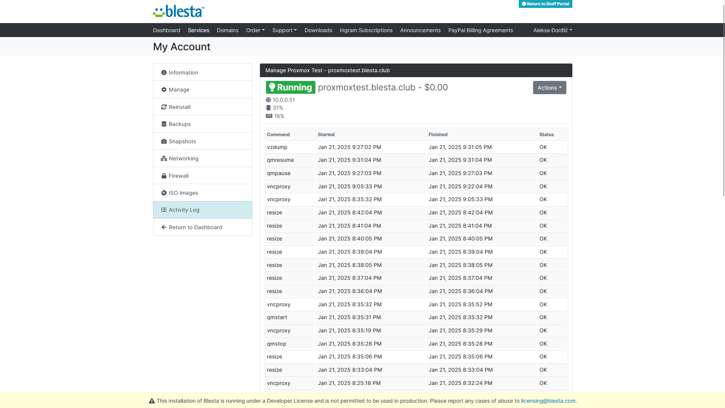Click the green Running status badge
Image resolution: width=725 pixels, height=408 pixels.
(291, 87)
